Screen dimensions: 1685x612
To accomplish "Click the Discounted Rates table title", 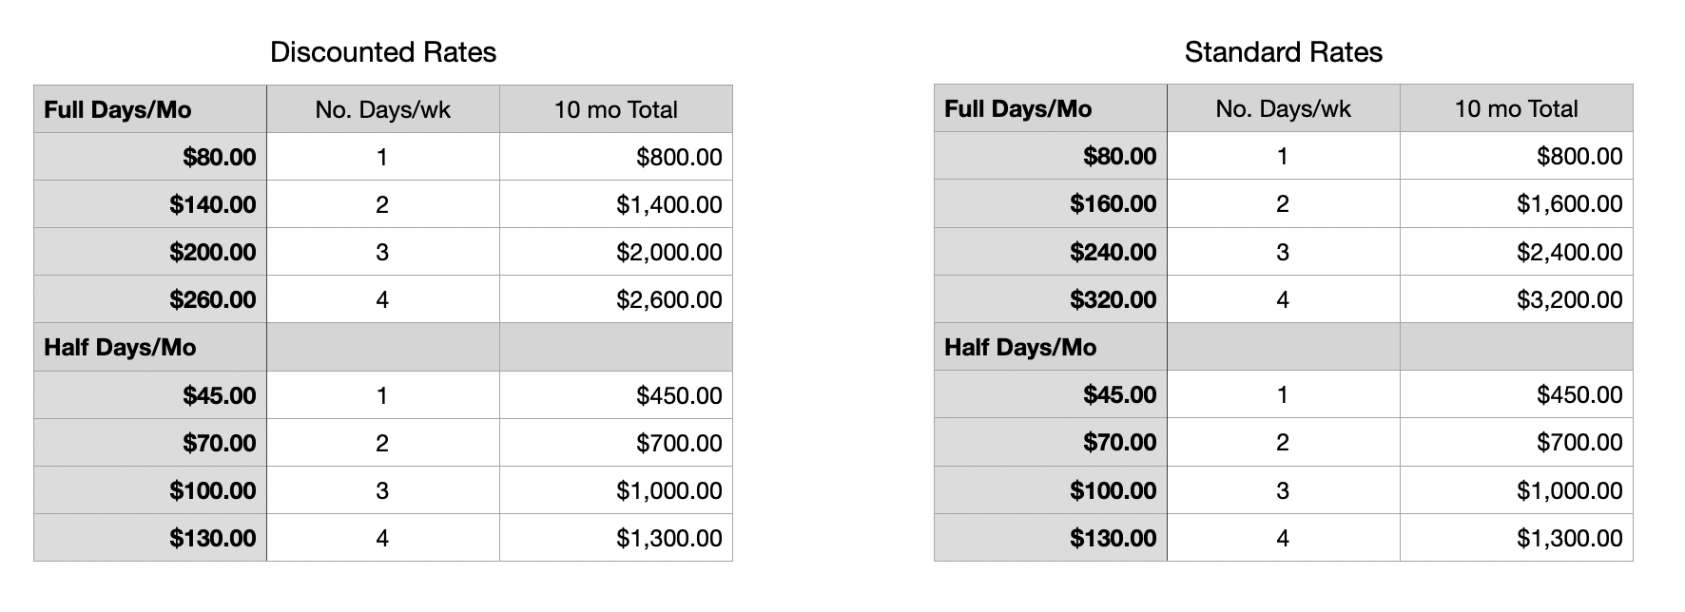I will 383,52.
